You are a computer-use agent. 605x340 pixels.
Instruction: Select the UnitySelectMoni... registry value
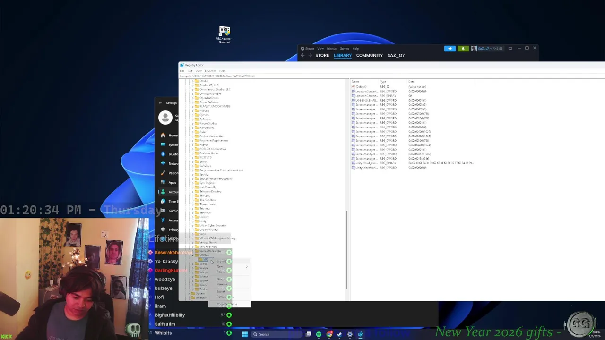click(366, 168)
